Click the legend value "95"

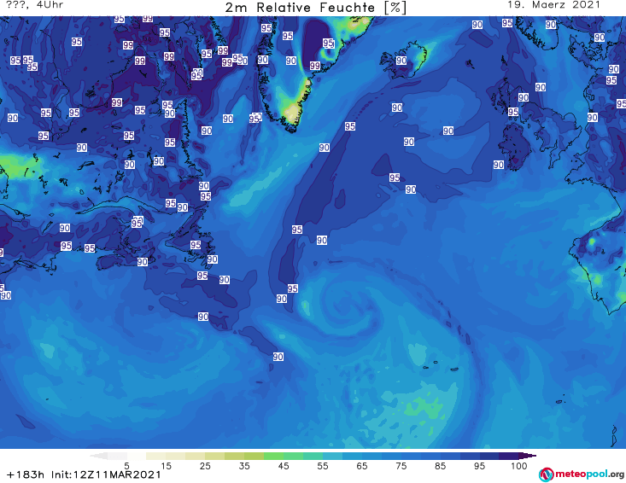tap(479, 466)
